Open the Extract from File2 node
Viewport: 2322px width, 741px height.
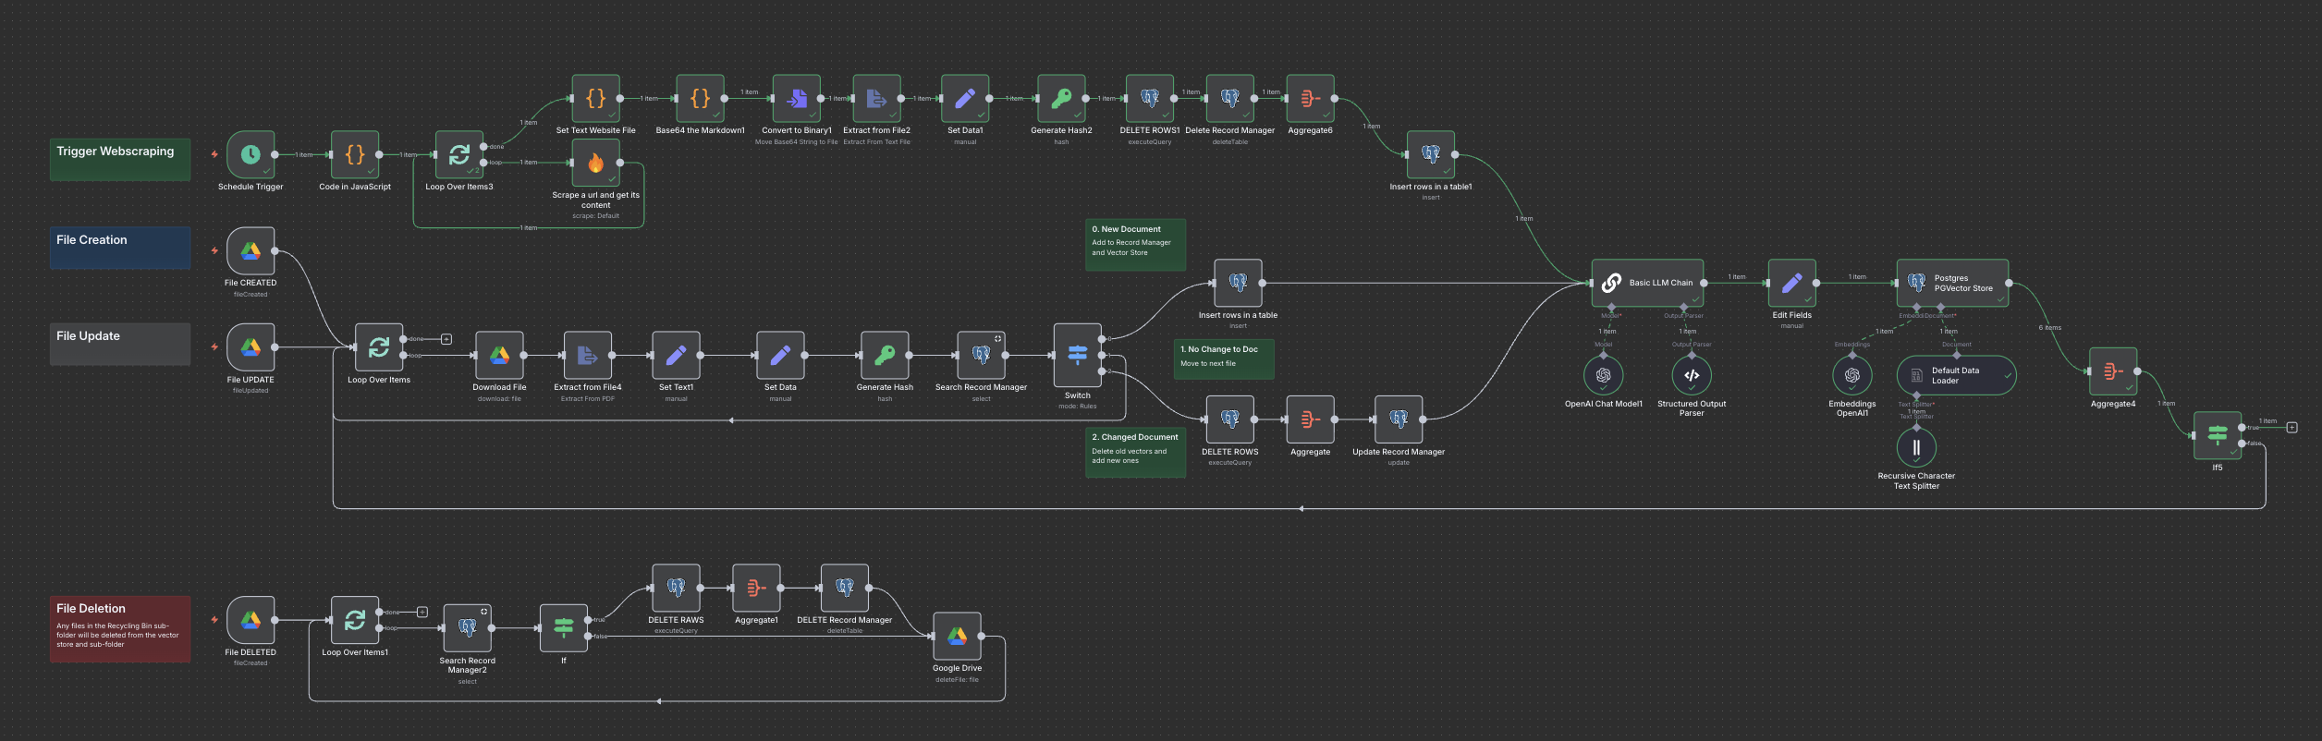point(876,98)
